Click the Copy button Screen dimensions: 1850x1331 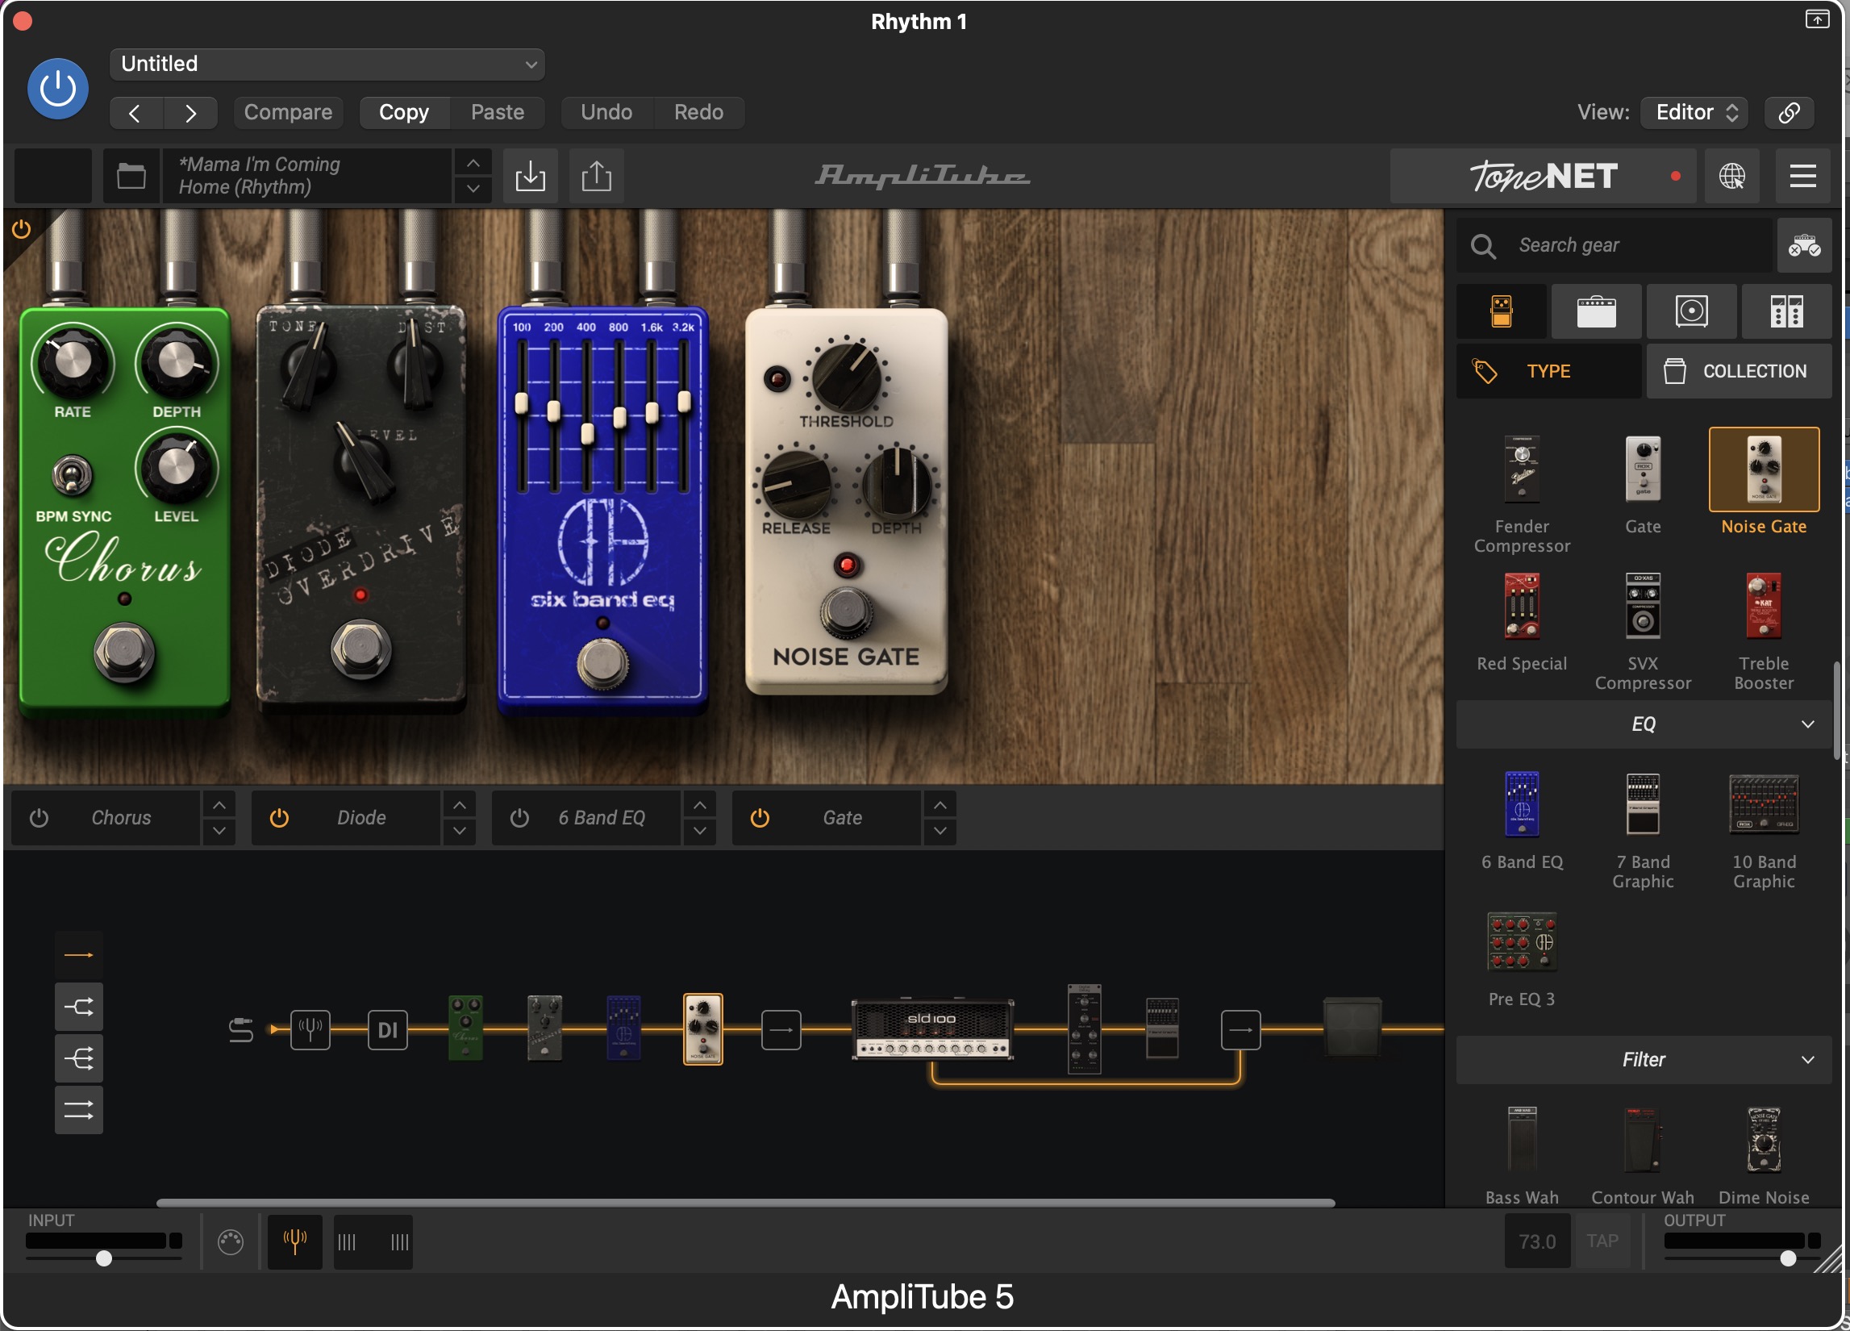click(404, 112)
